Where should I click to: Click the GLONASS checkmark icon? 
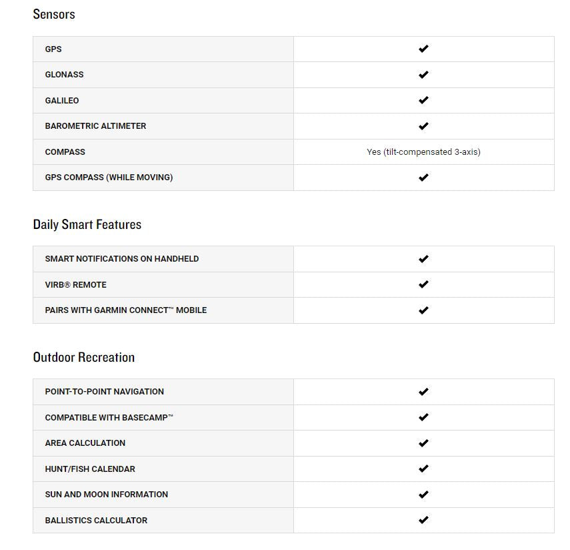pos(423,75)
